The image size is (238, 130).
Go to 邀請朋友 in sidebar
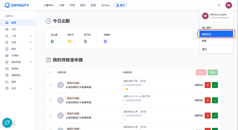(18, 75)
